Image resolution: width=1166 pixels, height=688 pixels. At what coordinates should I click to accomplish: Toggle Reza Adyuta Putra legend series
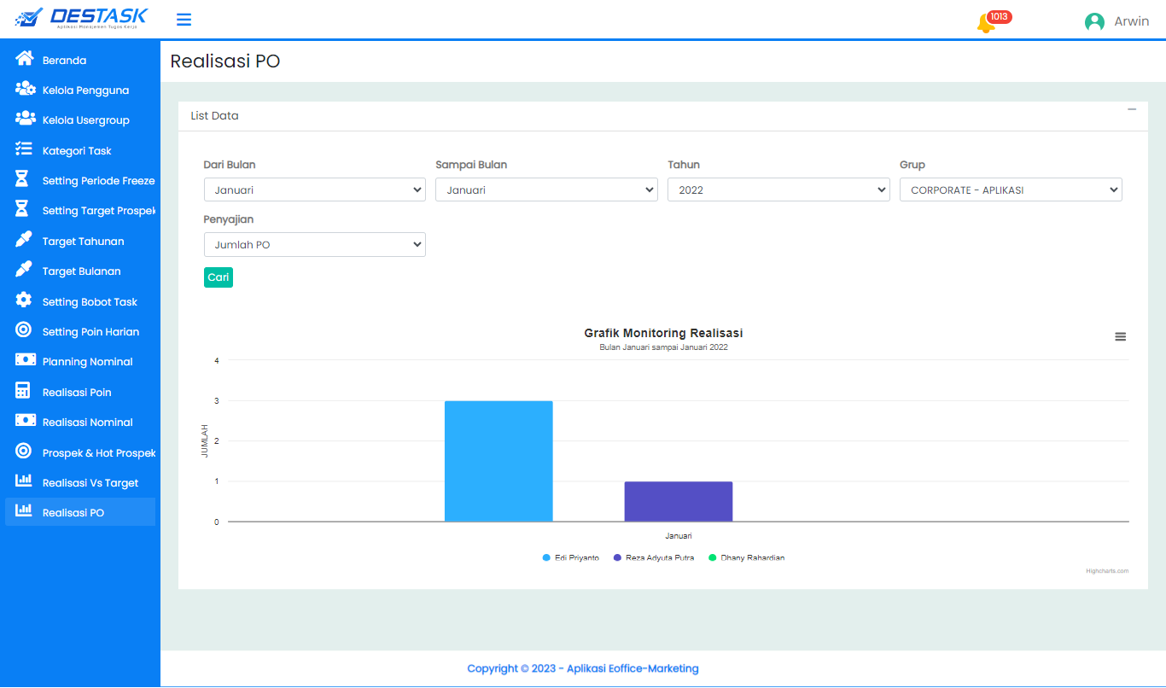point(654,557)
